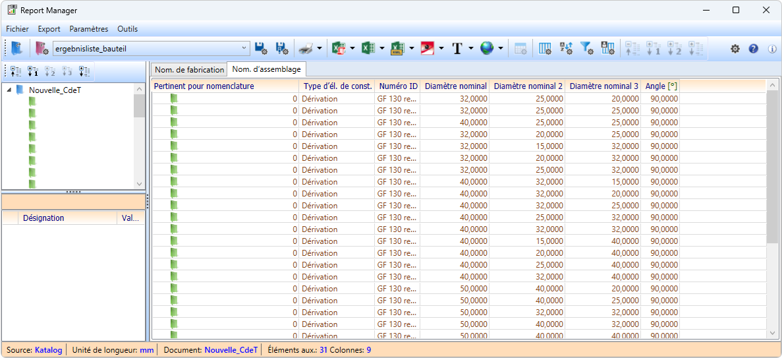Click the info icon at toolbar right
782x358 pixels.
pos(772,49)
